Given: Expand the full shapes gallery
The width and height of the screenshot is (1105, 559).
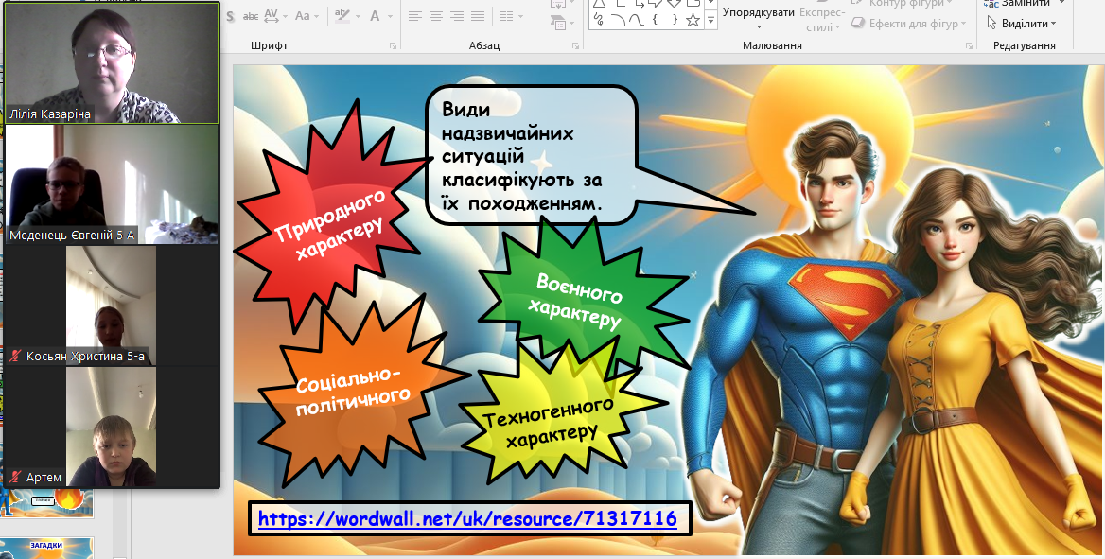Looking at the screenshot, I should pyautogui.click(x=710, y=22).
